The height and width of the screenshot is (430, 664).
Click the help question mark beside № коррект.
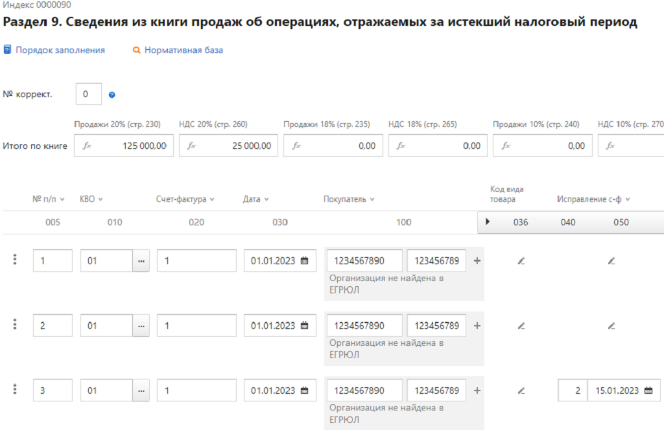(112, 95)
